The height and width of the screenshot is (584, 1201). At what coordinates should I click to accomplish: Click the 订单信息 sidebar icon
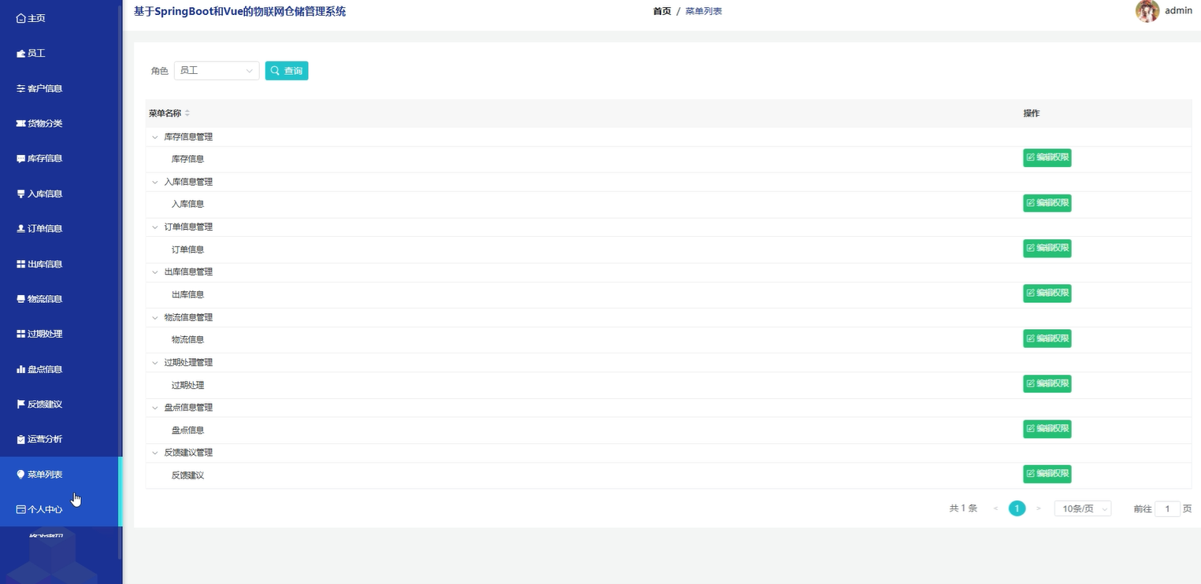point(21,229)
